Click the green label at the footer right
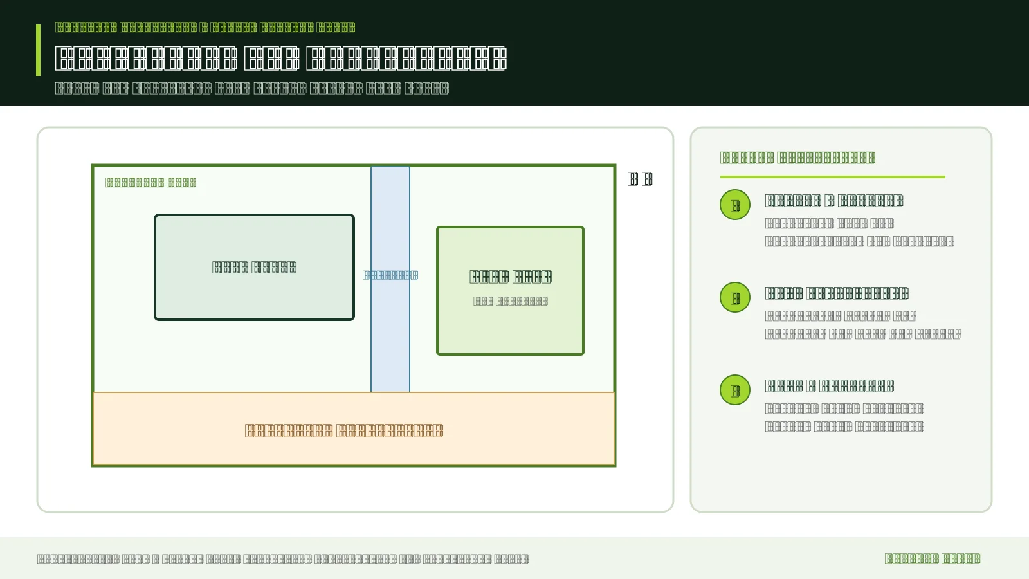The width and height of the screenshot is (1029, 579). (933, 558)
